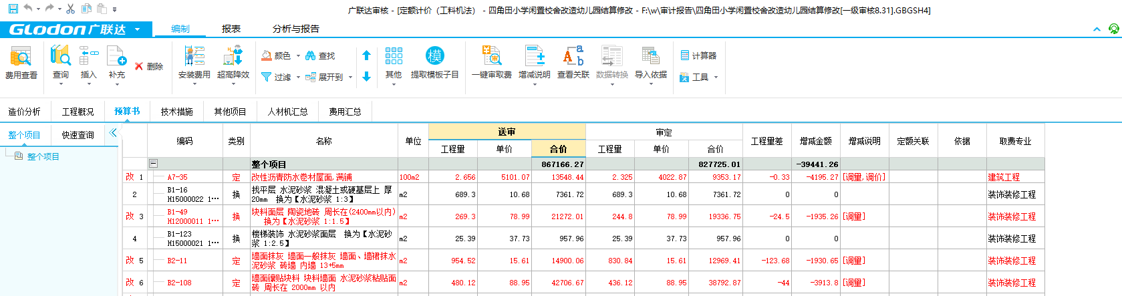Collapse the 整个项目 row with minus box
The image size is (1122, 296).
pyautogui.click(x=153, y=163)
